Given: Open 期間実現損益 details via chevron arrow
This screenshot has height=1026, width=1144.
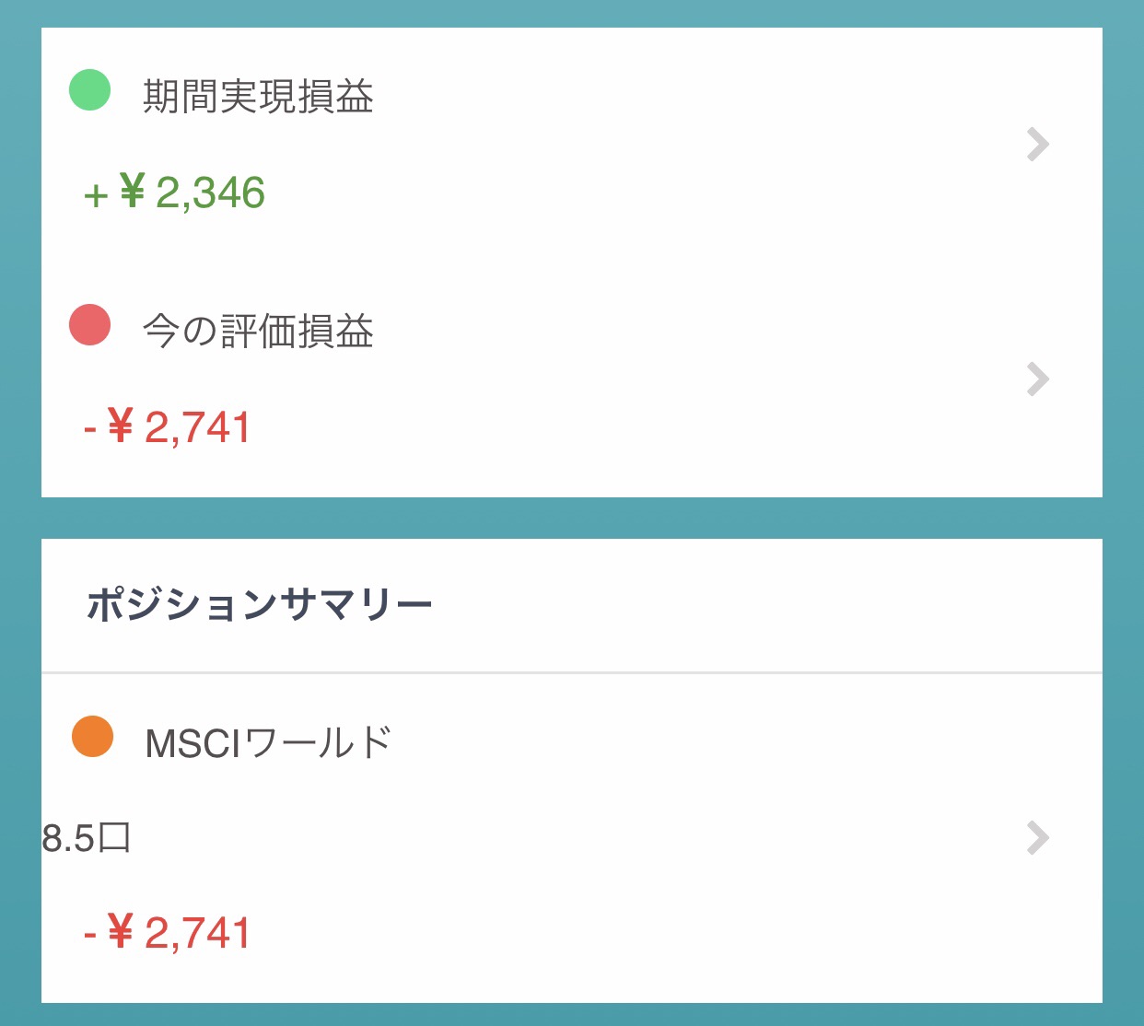Looking at the screenshot, I should coord(1038,145).
